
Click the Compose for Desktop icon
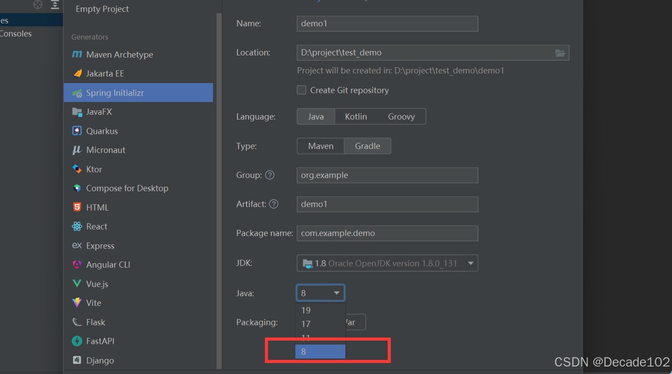pos(77,188)
